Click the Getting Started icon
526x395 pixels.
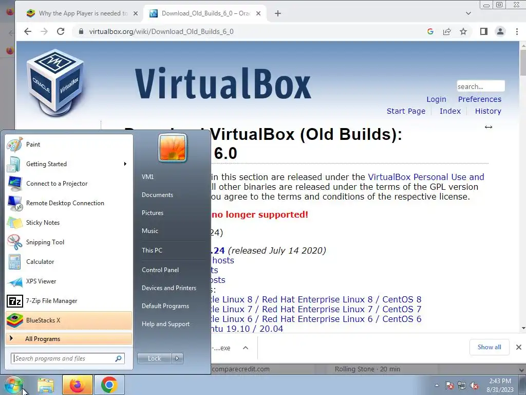point(14,164)
